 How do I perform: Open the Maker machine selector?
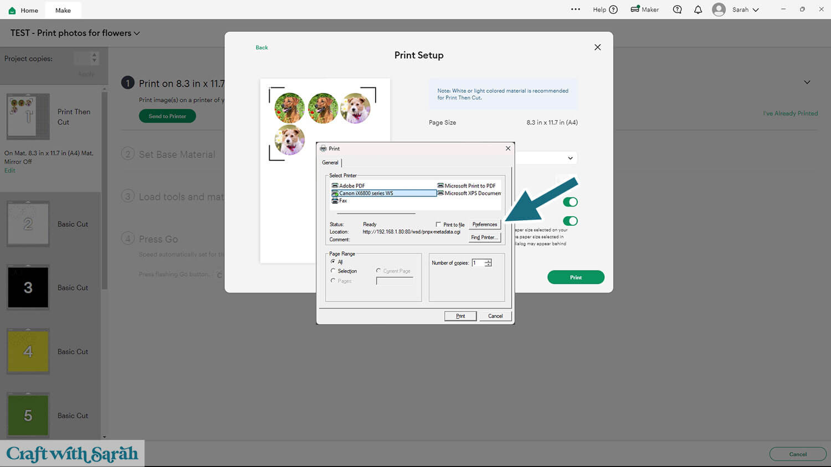coord(645,9)
